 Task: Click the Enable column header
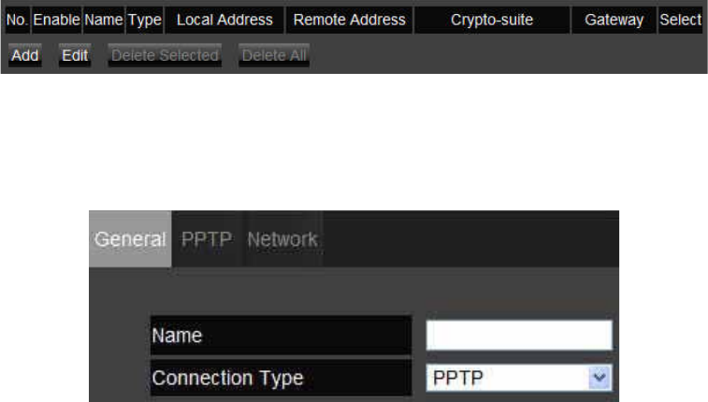56,20
